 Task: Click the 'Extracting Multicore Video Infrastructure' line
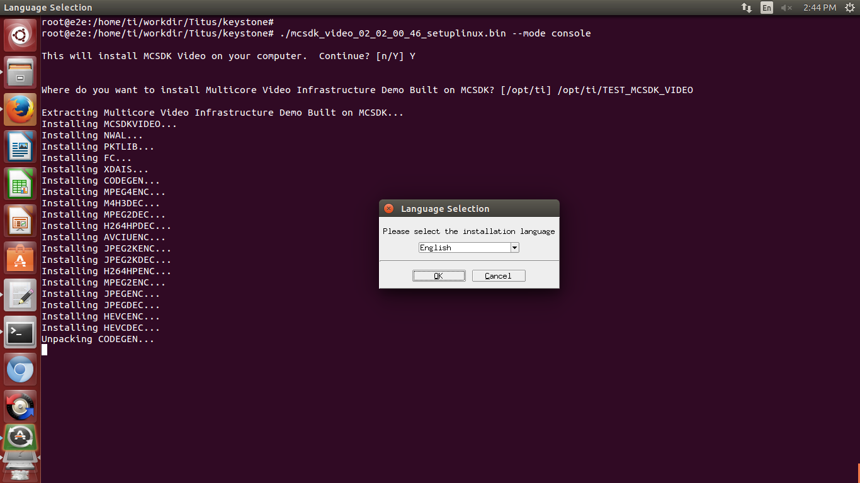[x=222, y=113]
